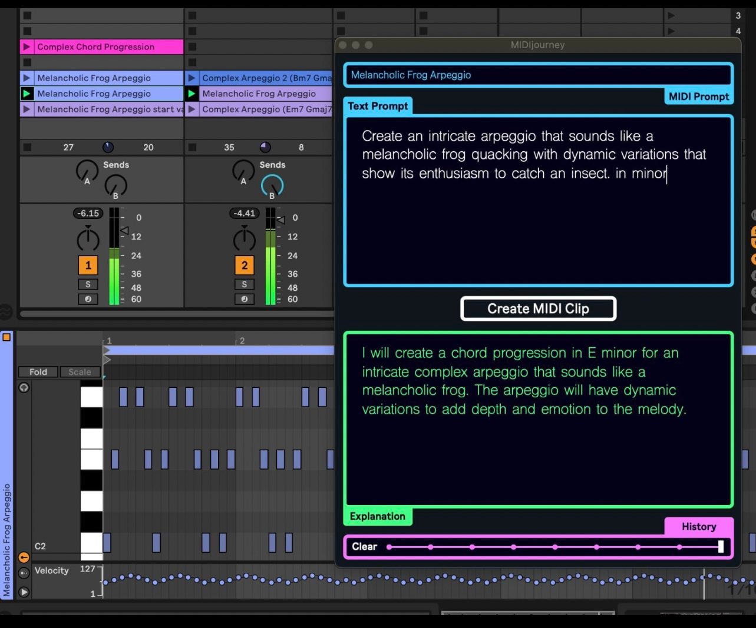Toggle the track 1 activator button
This screenshot has width=756, height=628.
click(x=88, y=265)
